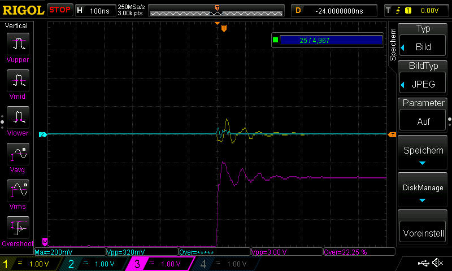Open the Parameter Auf menu item
Screen dimensions: 452x271
pyautogui.click(x=423, y=115)
